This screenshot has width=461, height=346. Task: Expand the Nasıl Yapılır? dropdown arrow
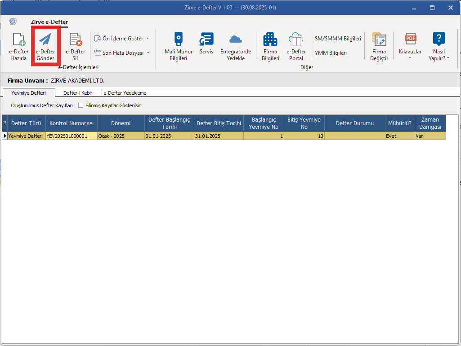click(x=448, y=58)
